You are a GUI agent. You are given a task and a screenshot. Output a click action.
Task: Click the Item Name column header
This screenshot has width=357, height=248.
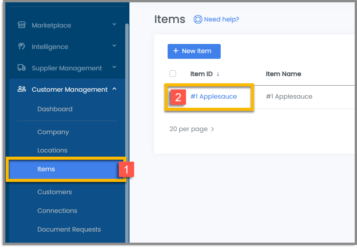tap(283, 74)
